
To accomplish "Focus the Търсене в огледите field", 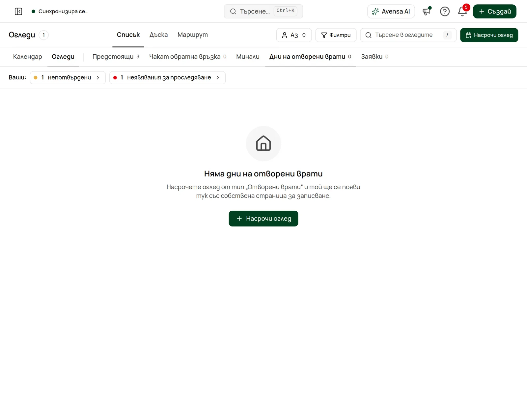I will tap(408, 35).
